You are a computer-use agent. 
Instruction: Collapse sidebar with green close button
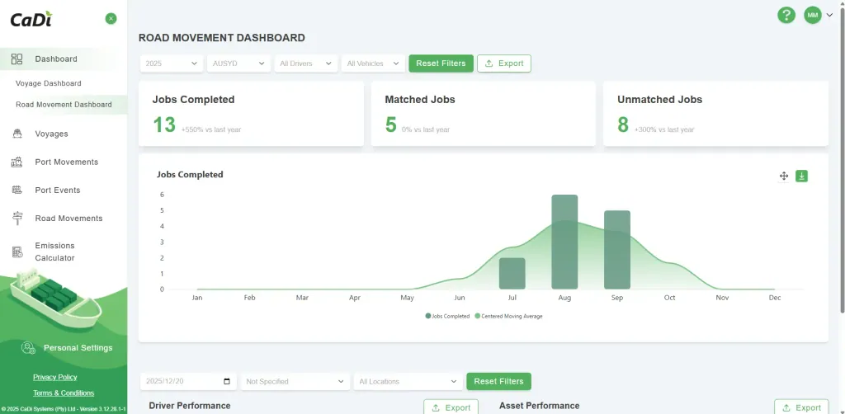tap(111, 19)
